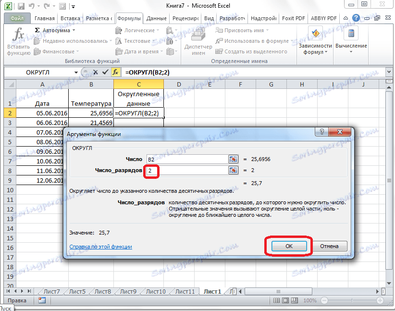Confirm formula entry with the checkmark icon
395x311 pixels.
105,72
